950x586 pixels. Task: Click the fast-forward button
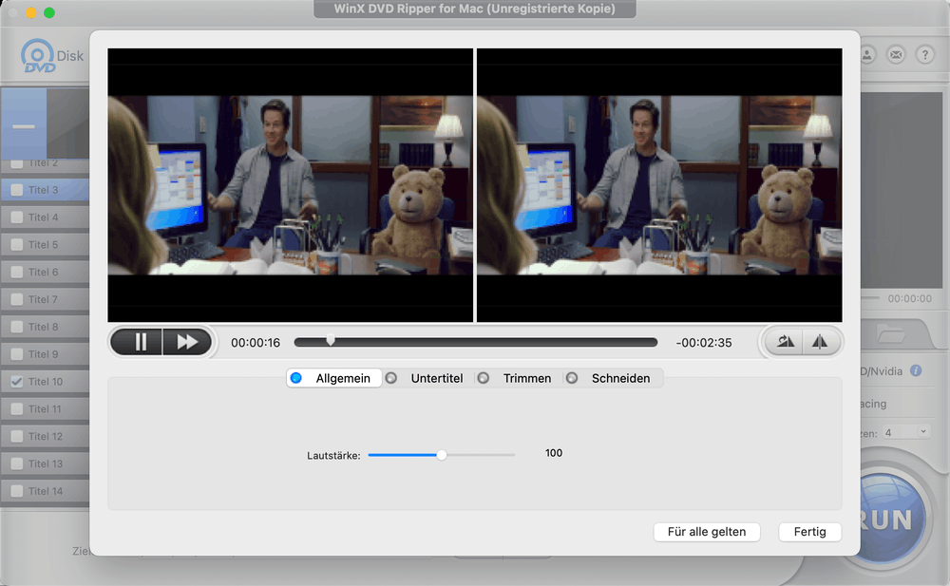click(187, 343)
